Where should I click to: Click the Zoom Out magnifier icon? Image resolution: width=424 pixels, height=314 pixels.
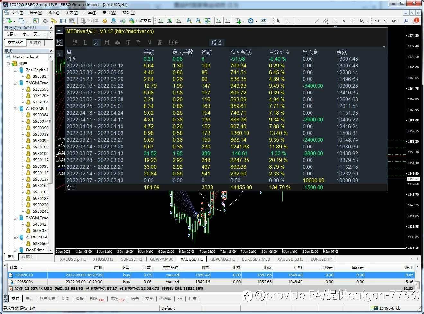click(198, 21)
